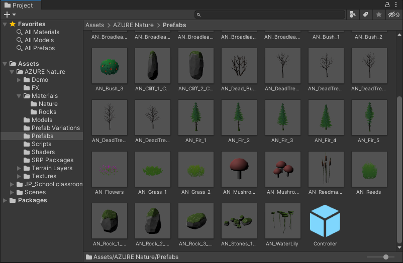Select the AN_Stones_1... prefab thumbnail
Image resolution: width=403 pixels, height=263 pixels.
[x=239, y=221]
